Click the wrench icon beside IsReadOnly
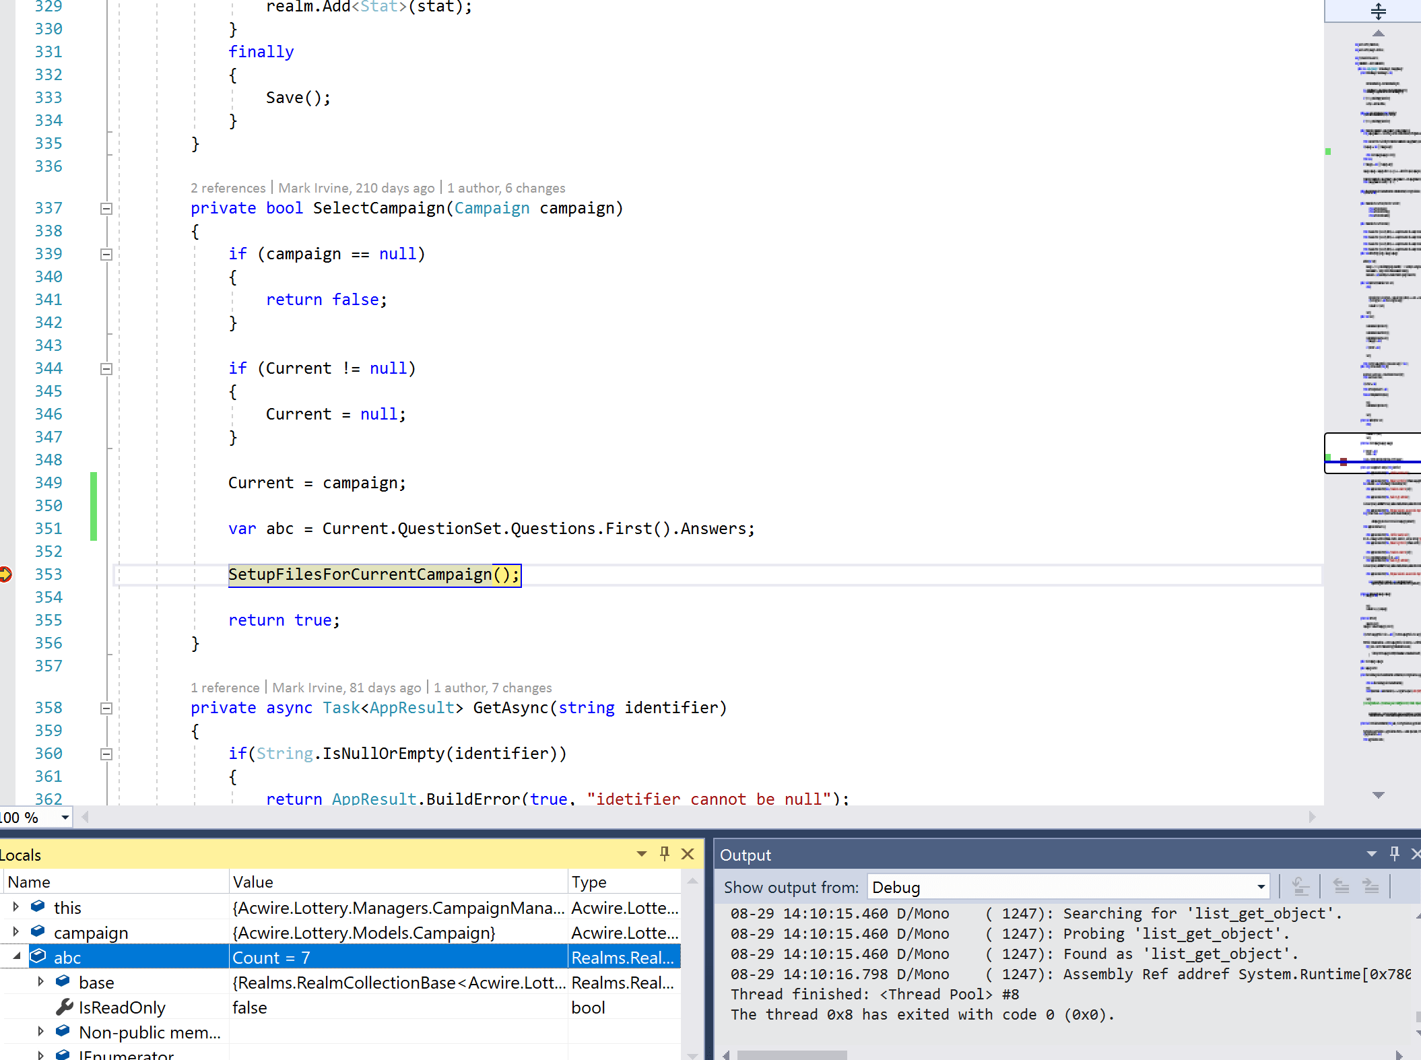 click(x=64, y=1007)
